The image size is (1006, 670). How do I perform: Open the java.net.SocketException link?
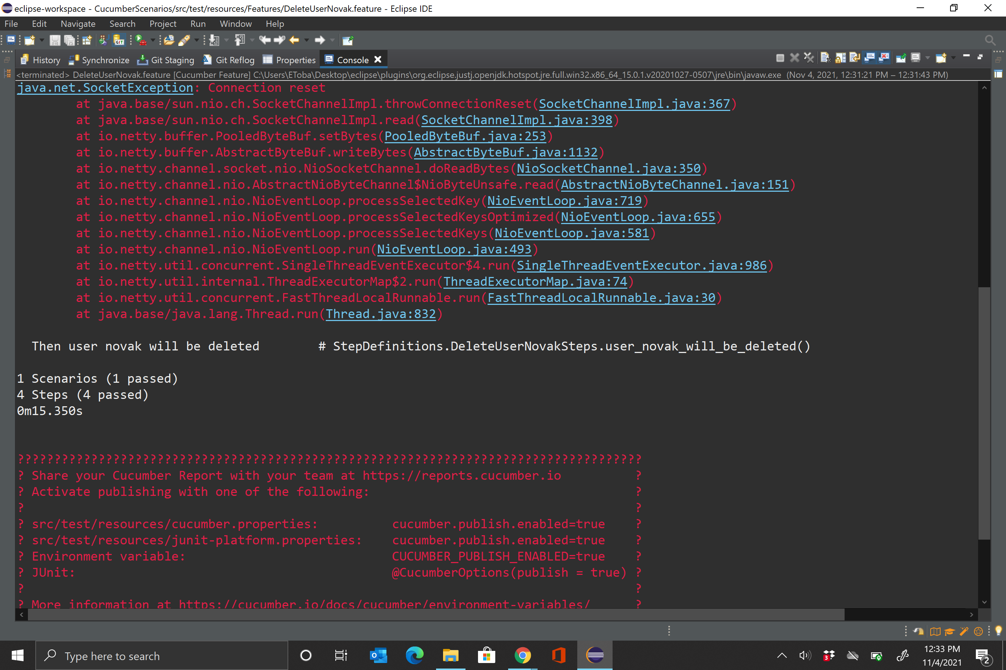tap(105, 87)
